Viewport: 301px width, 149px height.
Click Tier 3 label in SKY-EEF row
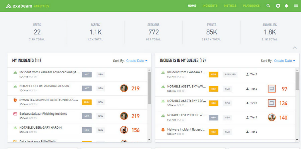(254, 103)
